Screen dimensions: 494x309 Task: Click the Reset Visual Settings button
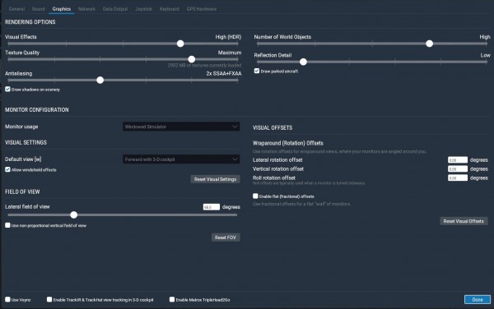(215, 179)
